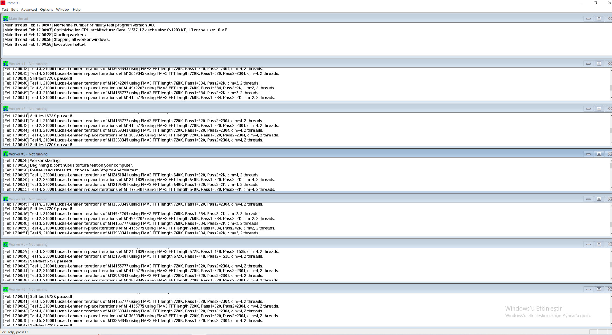612x335 pixels.
Task: Click the 'Please read stress.txt' line
Action: point(71,170)
